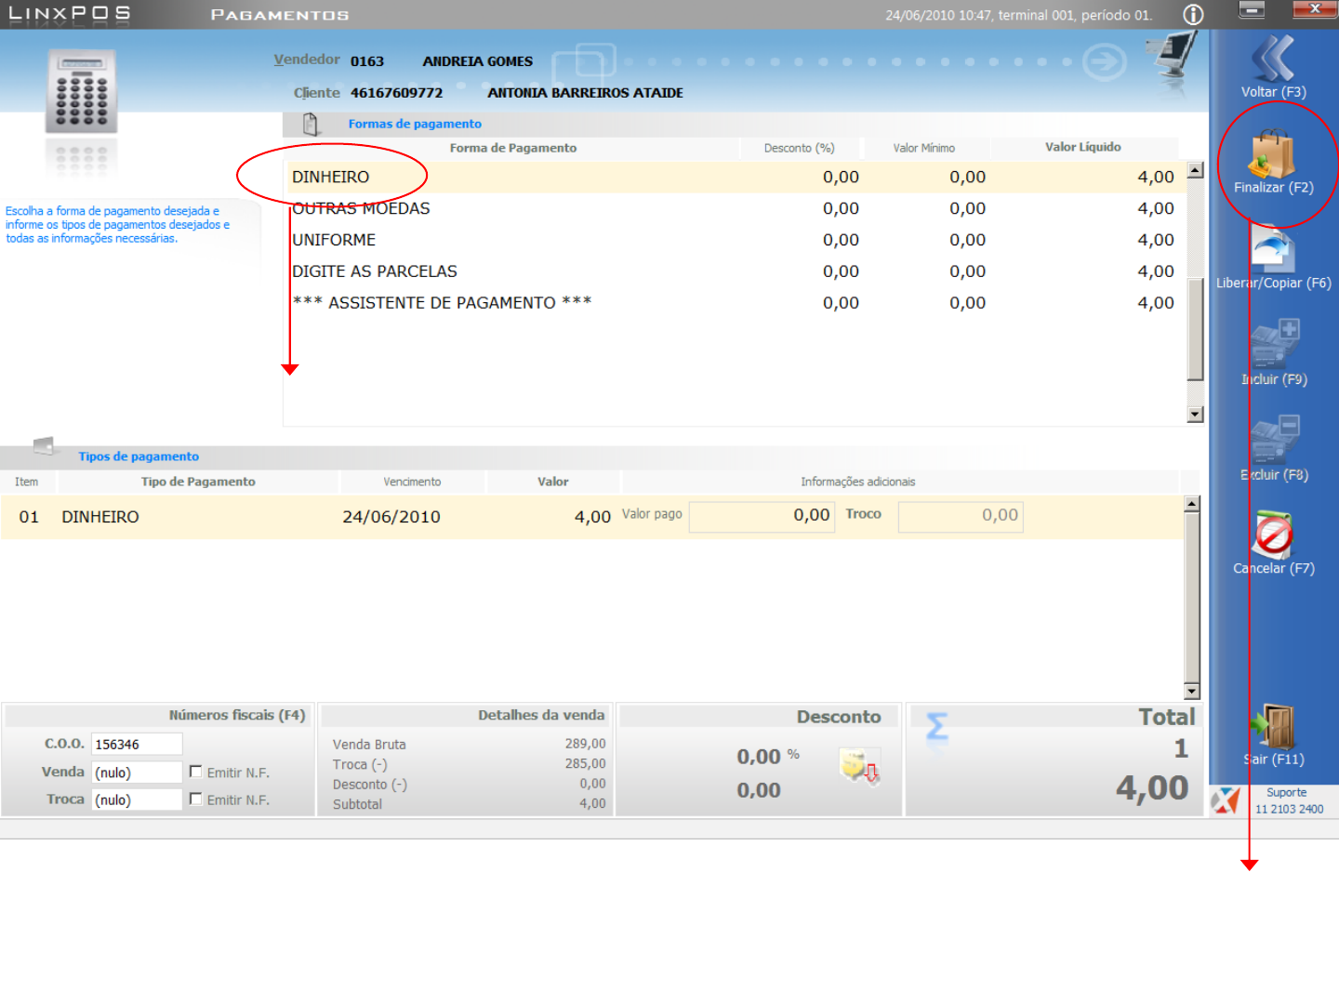Screen dimensions: 1339x1004
Task: Toggle Emitir N.F. checkbox for Troca
Action: pyautogui.click(x=195, y=799)
